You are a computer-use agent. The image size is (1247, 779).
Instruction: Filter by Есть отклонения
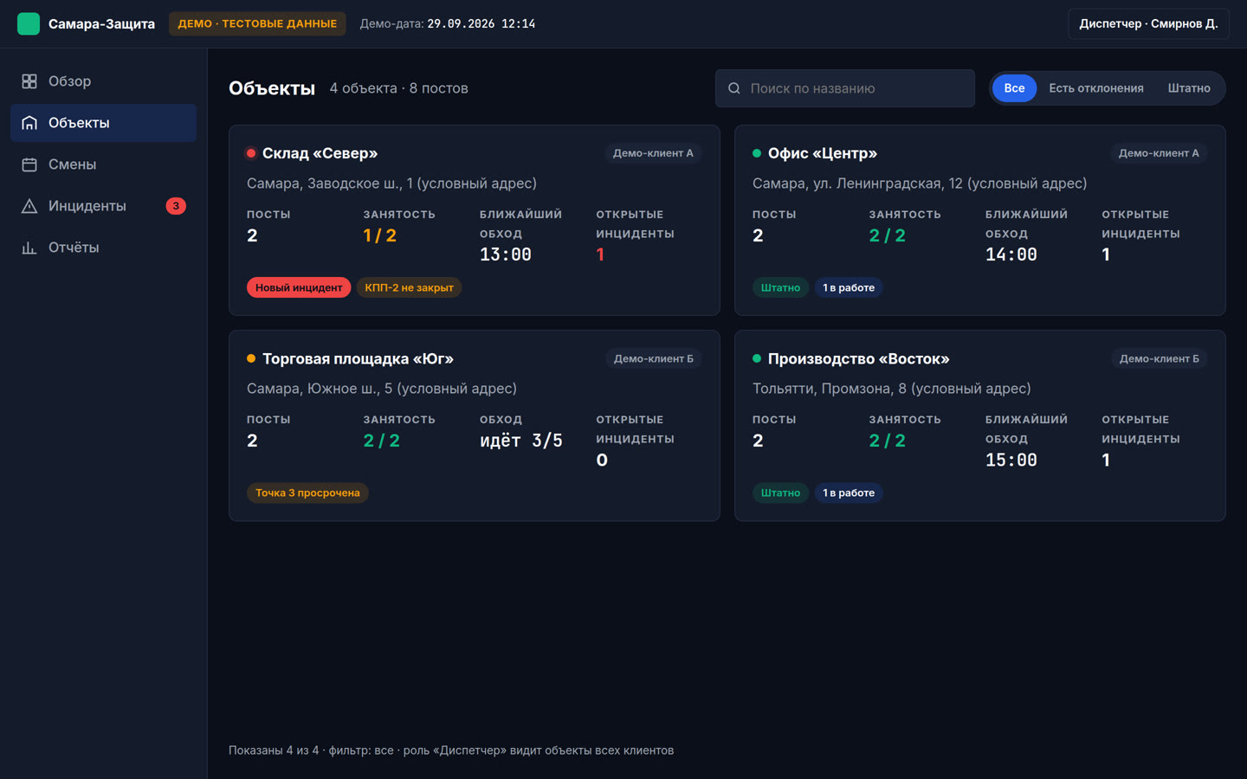pos(1096,88)
